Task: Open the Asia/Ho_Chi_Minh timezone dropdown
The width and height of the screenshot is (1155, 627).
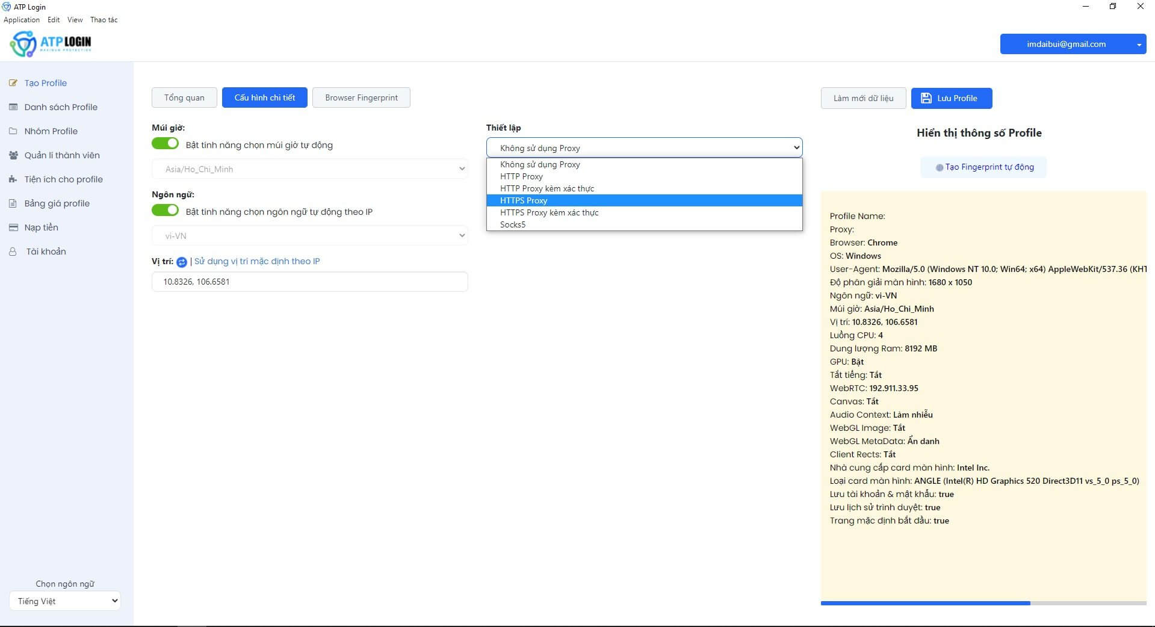Action: coord(310,169)
